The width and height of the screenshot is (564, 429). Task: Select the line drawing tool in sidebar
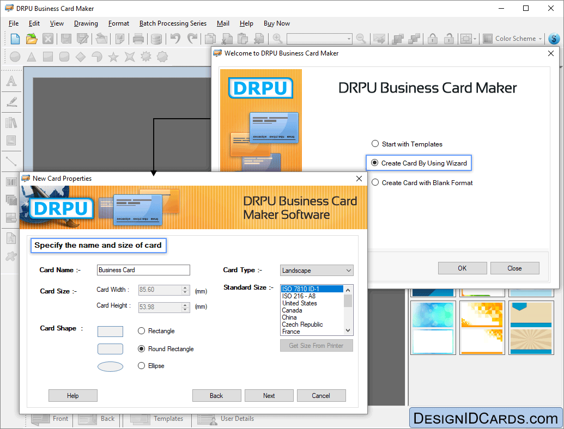(11, 161)
